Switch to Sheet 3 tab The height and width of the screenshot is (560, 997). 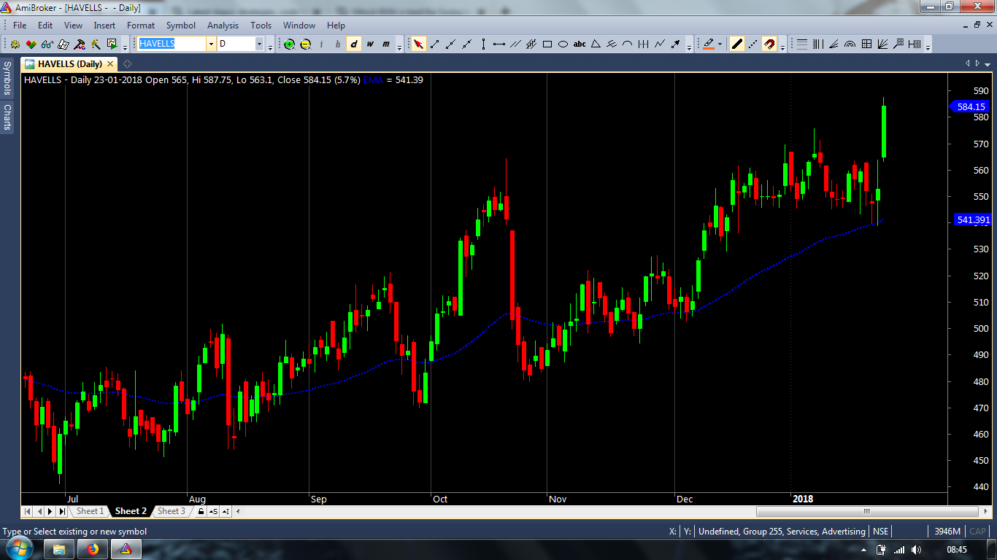pos(172,511)
